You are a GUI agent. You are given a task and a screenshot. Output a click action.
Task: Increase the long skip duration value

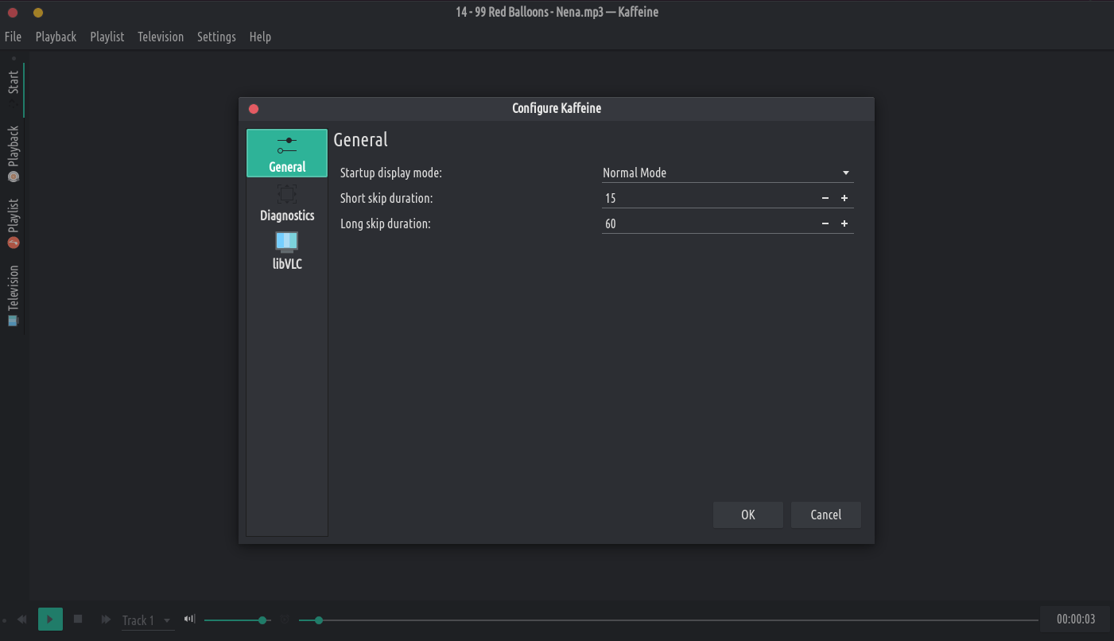coord(844,223)
